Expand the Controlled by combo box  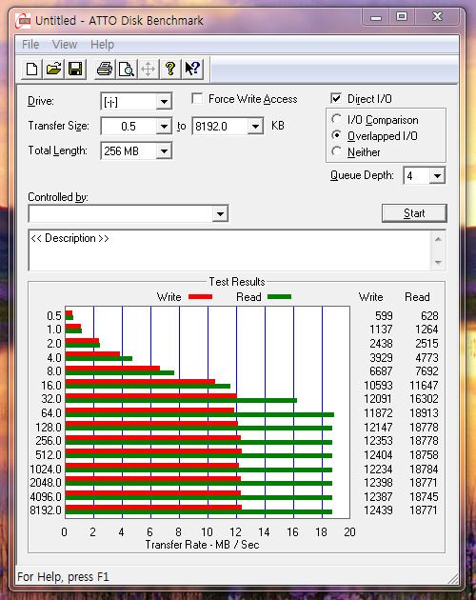pyautogui.click(x=221, y=214)
